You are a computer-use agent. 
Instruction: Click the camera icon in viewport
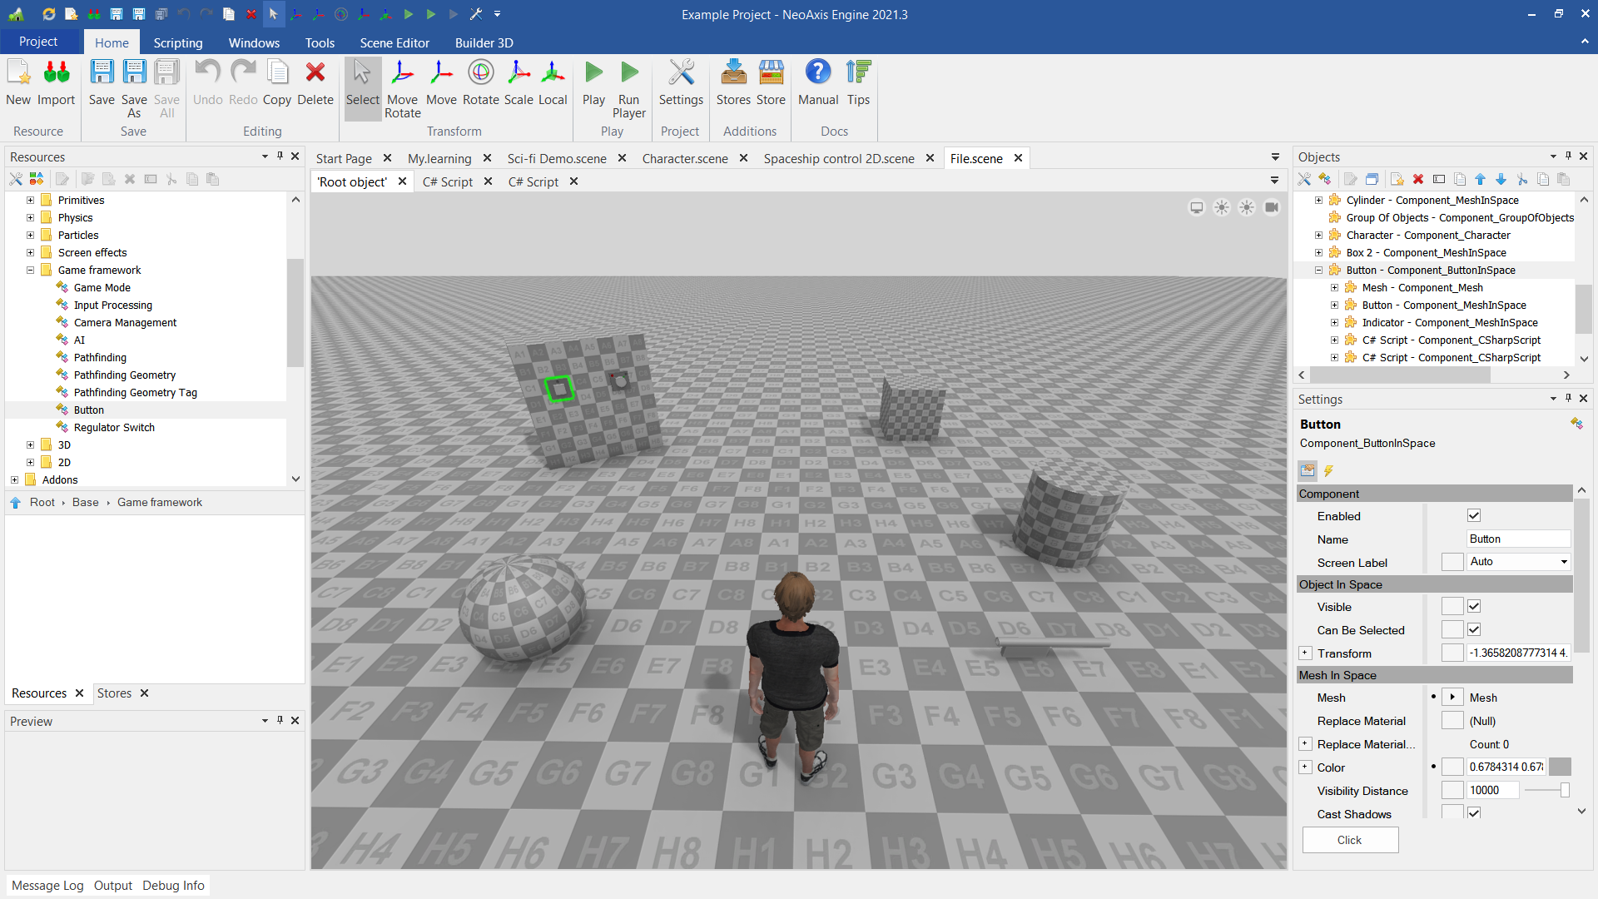1272,207
